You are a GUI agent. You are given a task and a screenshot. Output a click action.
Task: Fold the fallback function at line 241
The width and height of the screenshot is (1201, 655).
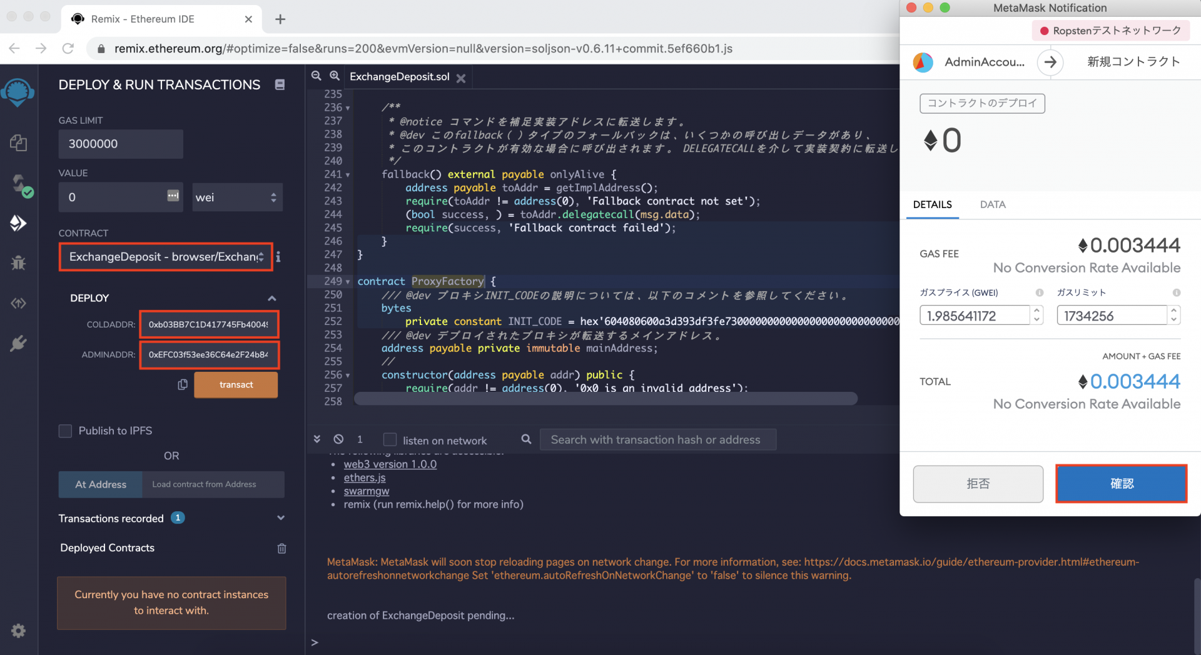(x=348, y=175)
